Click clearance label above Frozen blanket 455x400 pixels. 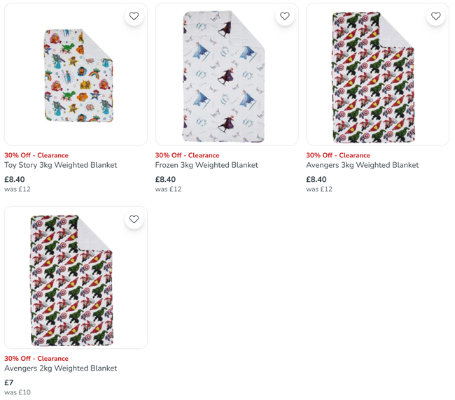pyautogui.click(x=187, y=155)
